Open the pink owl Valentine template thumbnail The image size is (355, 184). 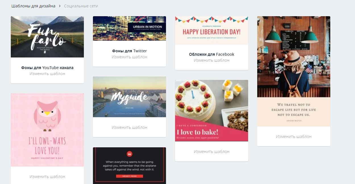(47, 130)
